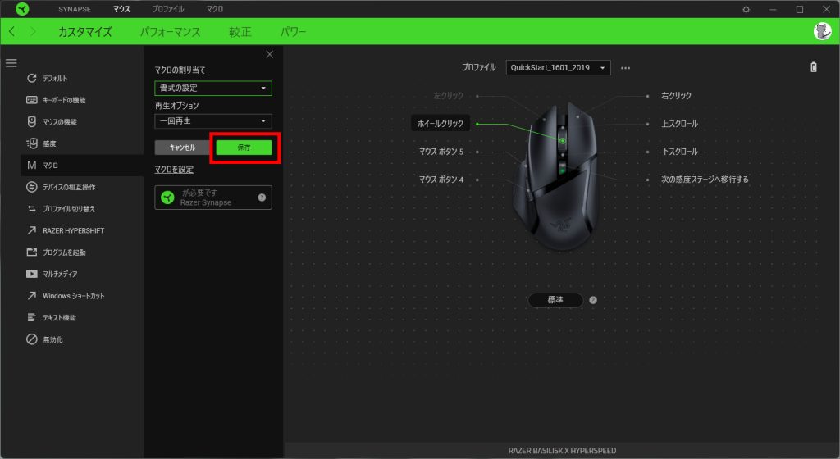
Task: Select the マクロ M icon
Action: click(x=32, y=166)
